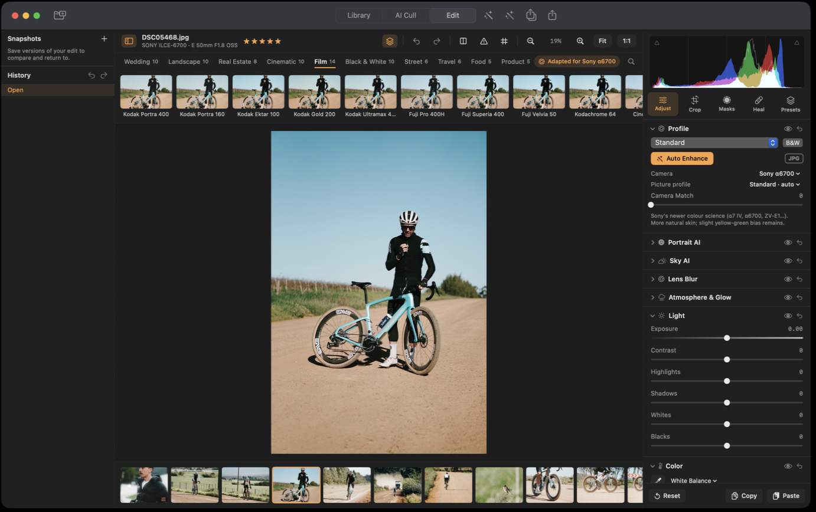This screenshot has width=816, height=512.
Task: Open Camera Sony α6700 dropdown
Action: pos(779,173)
